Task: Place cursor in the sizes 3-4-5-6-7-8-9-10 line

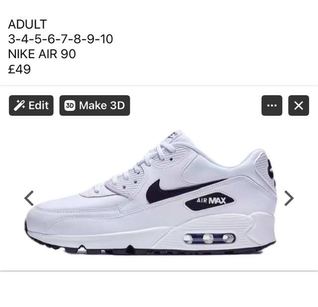Action: (61, 39)
